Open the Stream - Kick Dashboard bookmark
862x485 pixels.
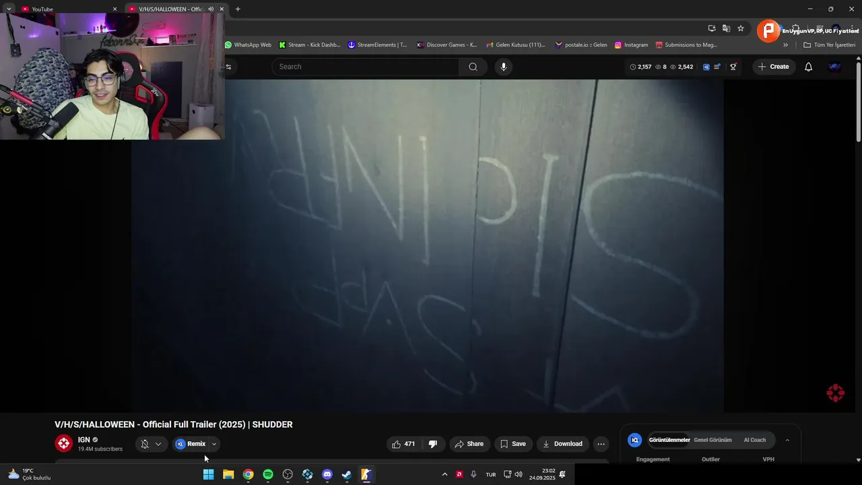[310, 45]
